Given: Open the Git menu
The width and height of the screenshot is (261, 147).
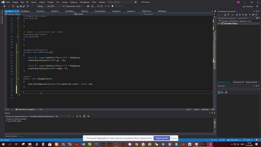Looking at the screenshot, I should [x=27, y=2].
